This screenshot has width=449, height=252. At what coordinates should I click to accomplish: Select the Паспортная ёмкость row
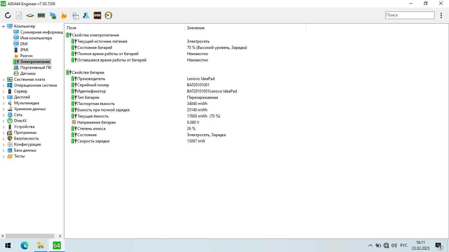pyautogui.click(x=185, y=104)
